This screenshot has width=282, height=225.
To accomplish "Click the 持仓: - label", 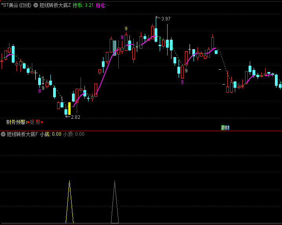I will click(103, 5).
